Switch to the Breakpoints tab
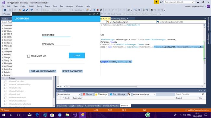The width and height of the screenshot is (211, 118). click(62, 106)
